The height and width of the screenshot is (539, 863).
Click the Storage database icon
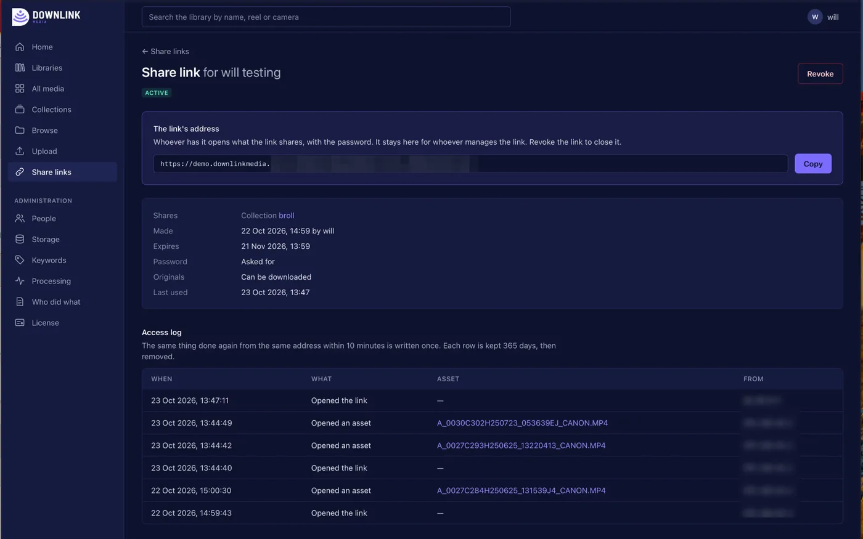click(20, 240)
